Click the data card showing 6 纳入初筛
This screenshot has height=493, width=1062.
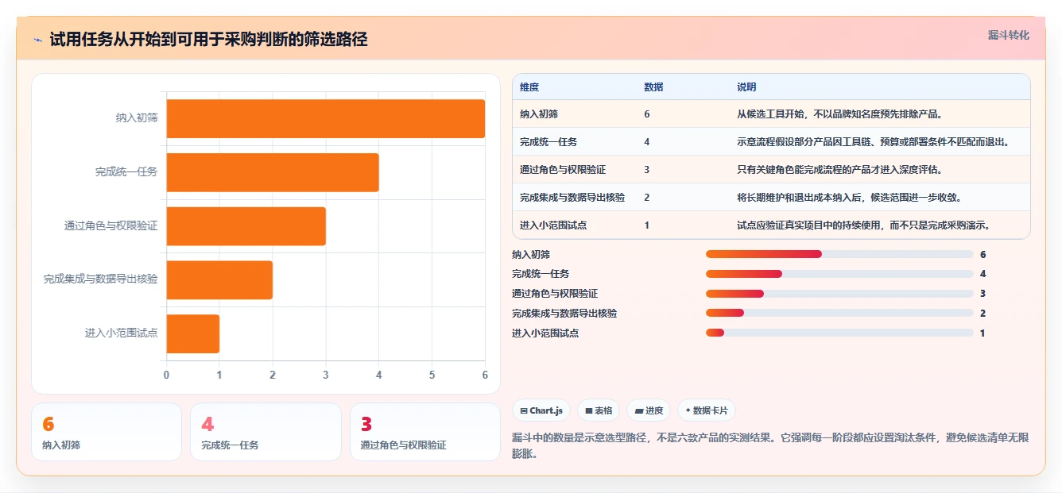pyautogui.click(x=107, y=432)
